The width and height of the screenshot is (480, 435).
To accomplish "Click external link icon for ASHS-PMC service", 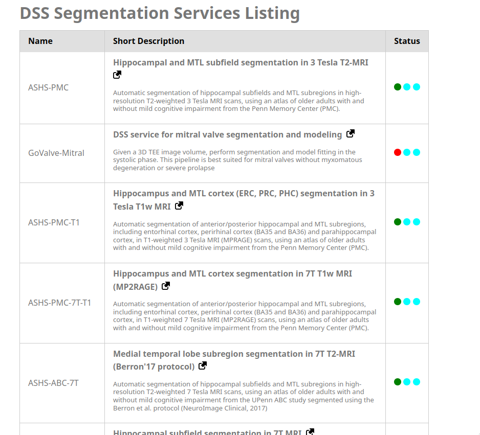I will click(x=117, y=75).
